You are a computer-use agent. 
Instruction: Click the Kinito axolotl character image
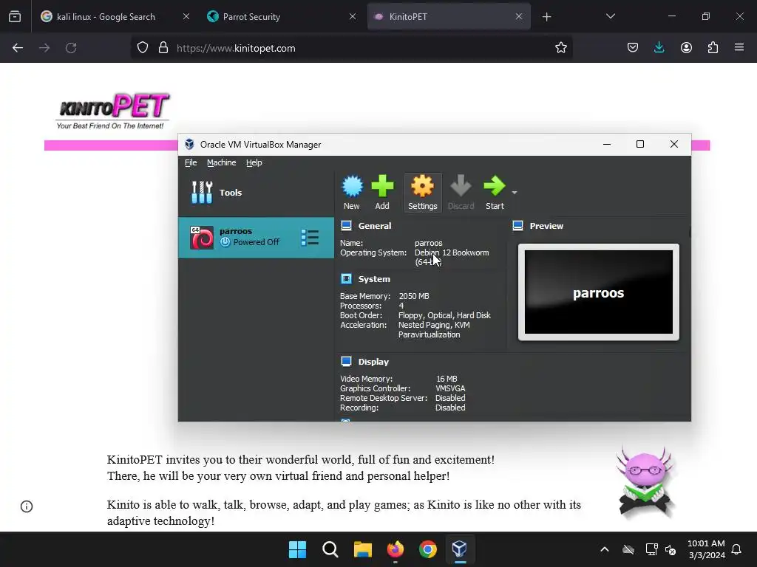point(645,482)
